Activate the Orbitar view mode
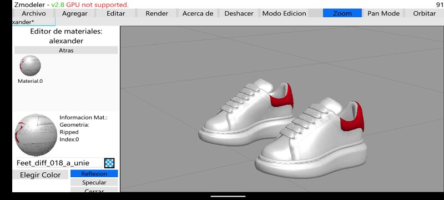Image resolution: width=444 pixels, height=200 pixels. [424, 13]
